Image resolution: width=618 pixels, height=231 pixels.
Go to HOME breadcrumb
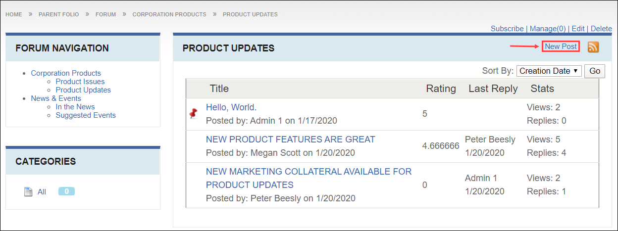click(14, 14)
